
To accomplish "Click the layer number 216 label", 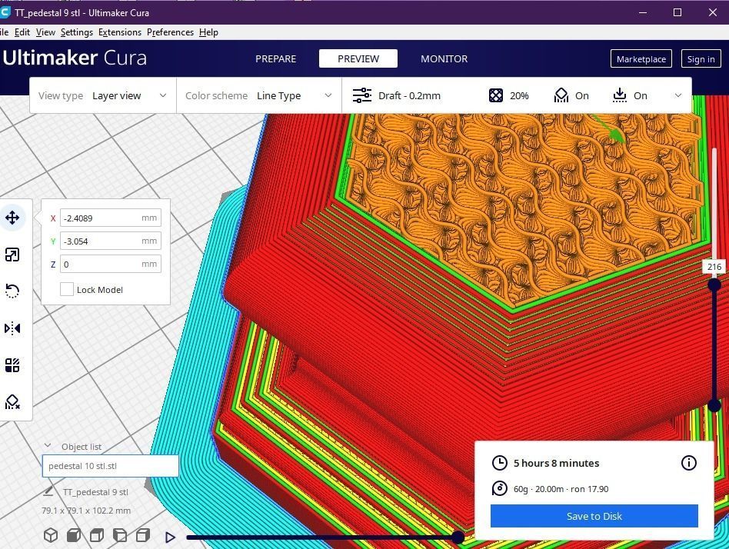I will [714, 267].
